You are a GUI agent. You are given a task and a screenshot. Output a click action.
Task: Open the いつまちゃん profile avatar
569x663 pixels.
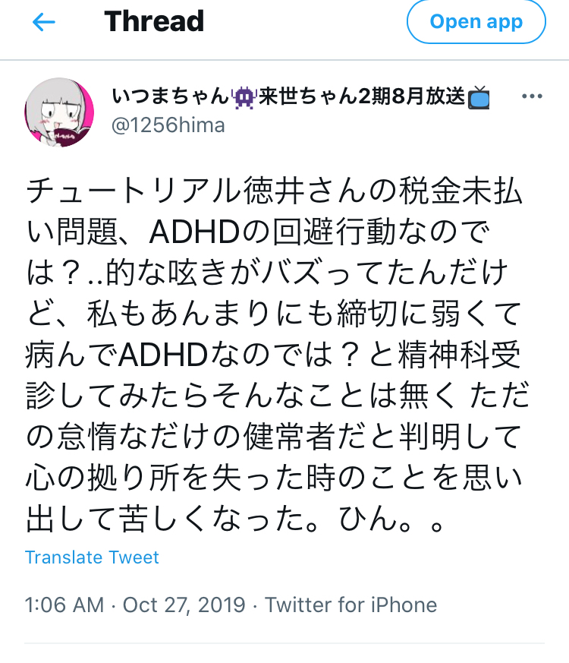coord(59,112)
